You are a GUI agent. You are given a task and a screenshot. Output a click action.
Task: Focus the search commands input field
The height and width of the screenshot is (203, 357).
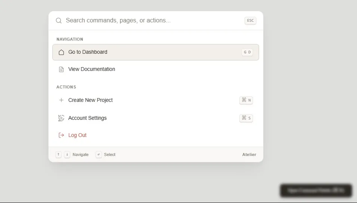153,21
